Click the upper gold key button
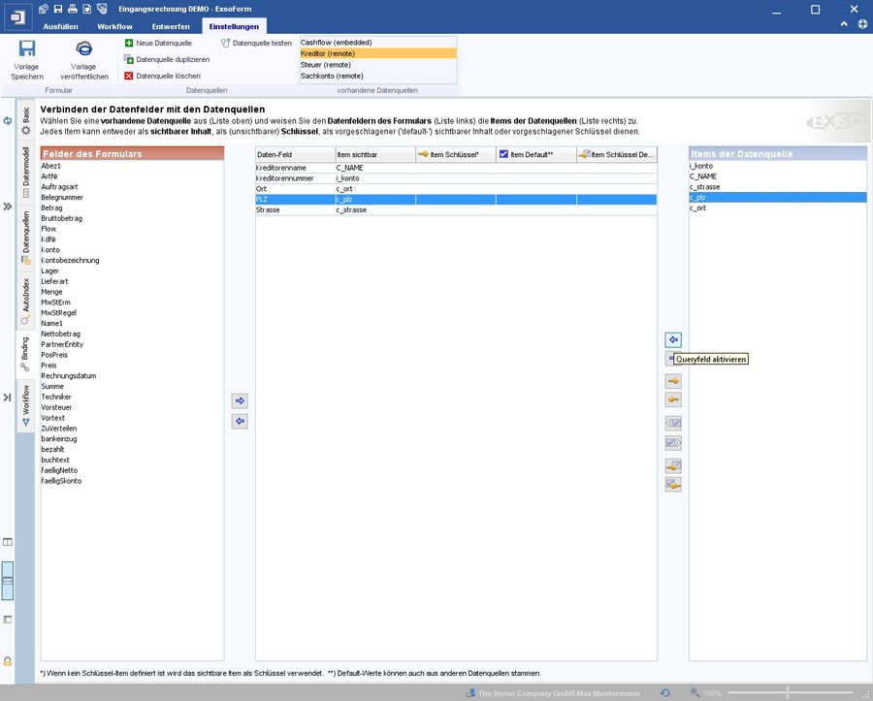Screen dimensions: 873x701 tap(673, 381)
